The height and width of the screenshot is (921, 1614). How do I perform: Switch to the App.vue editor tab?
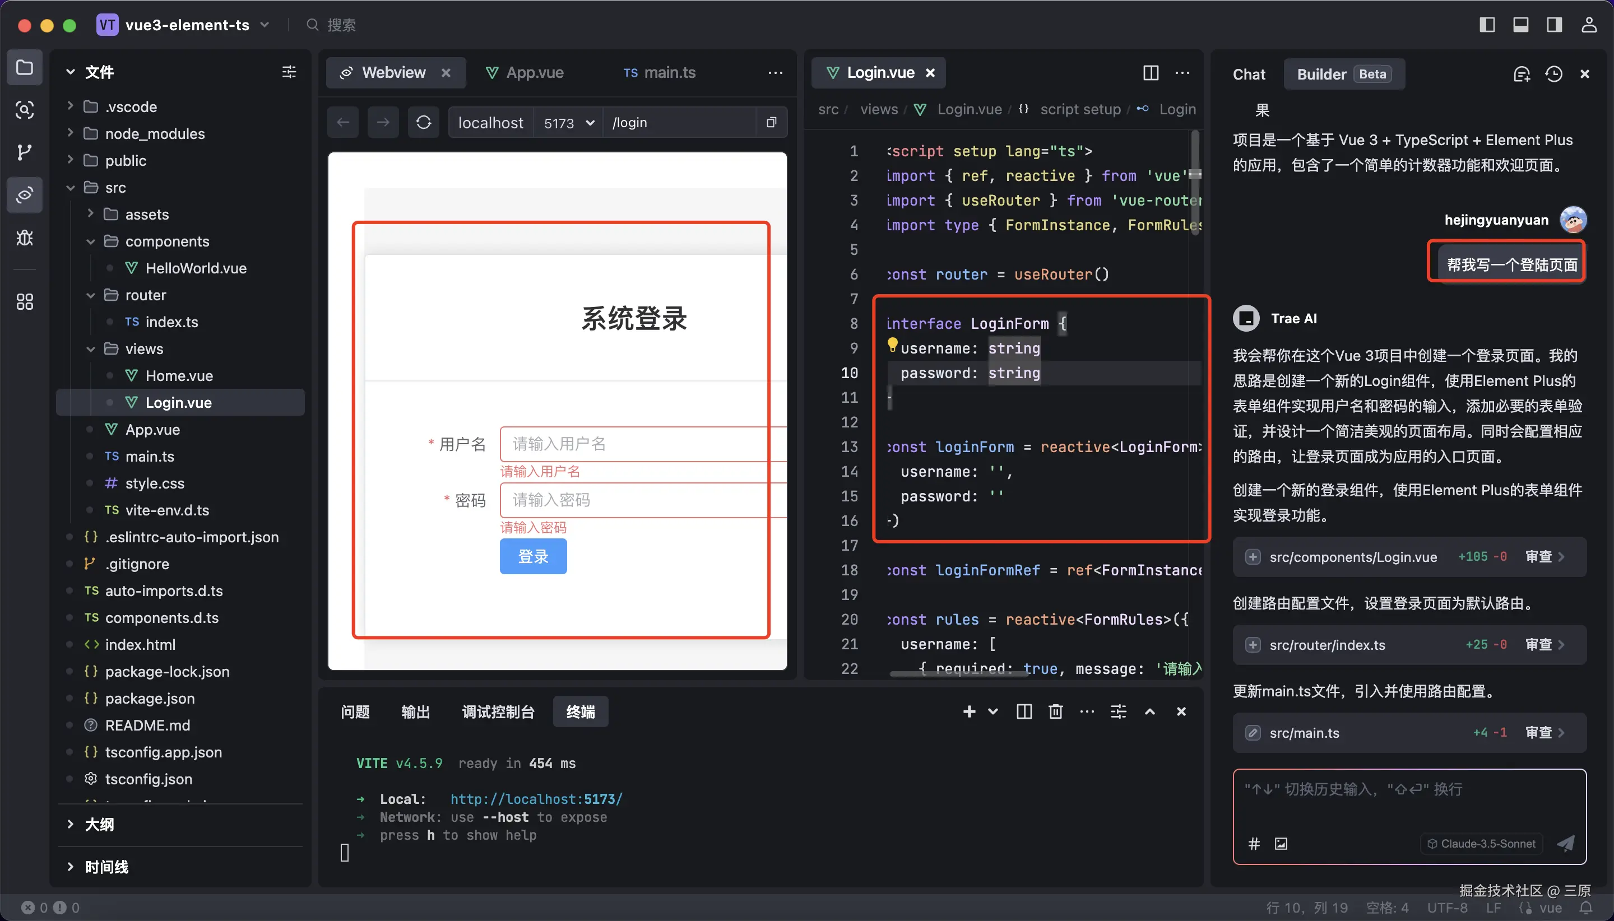click(534, 73)
